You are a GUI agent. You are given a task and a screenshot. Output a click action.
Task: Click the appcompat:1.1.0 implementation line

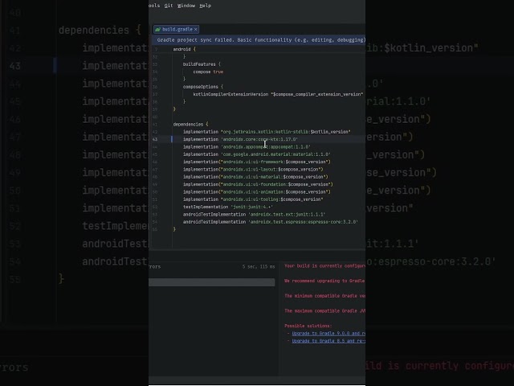[247, 146]
